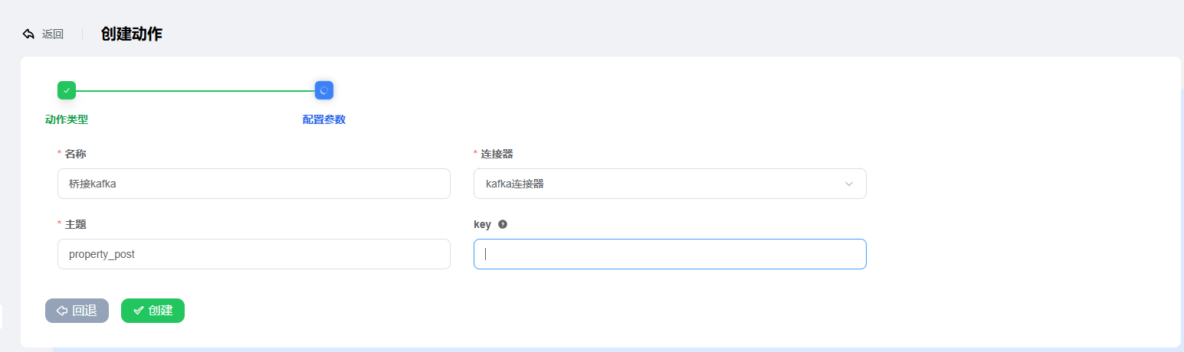Image resolution: width=1184 pixels, height=352 pixels.
Task: Expand the 连接器 dropdown chevron arrow
Action: tap(849, 184)
